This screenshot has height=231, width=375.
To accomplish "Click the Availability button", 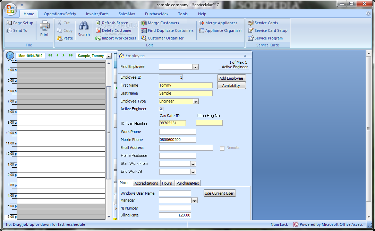I will [231, 86].
